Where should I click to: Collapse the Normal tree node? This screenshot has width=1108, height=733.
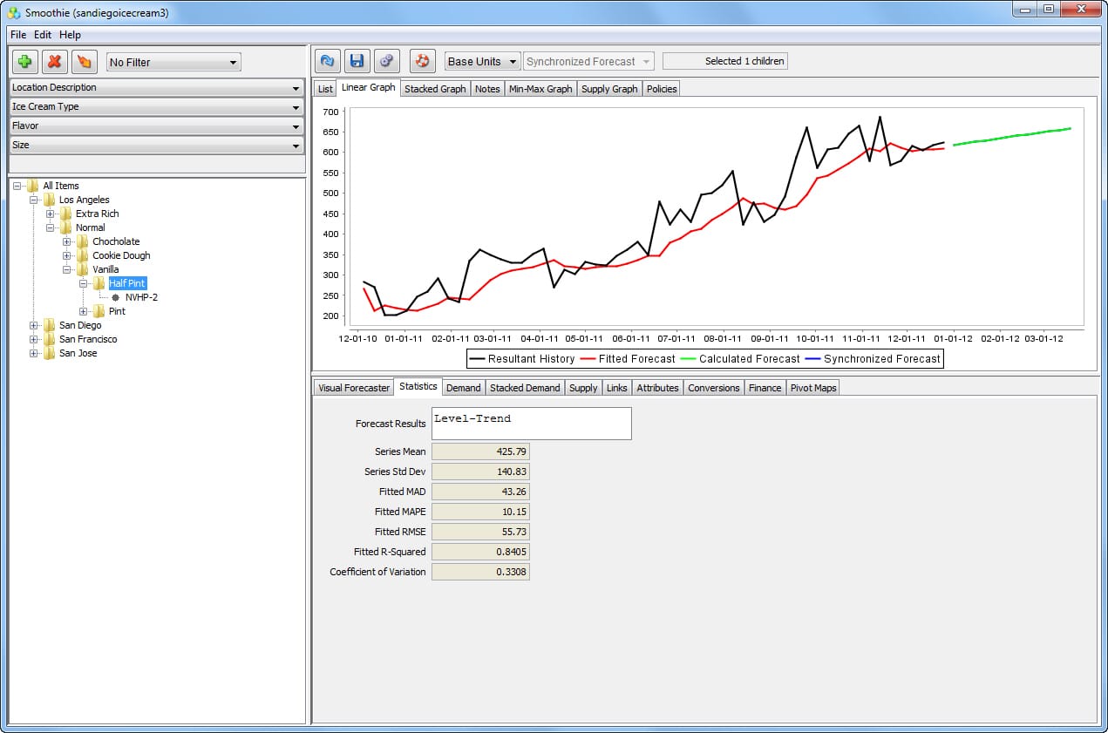pyautogui.click(x=51, y=227)
